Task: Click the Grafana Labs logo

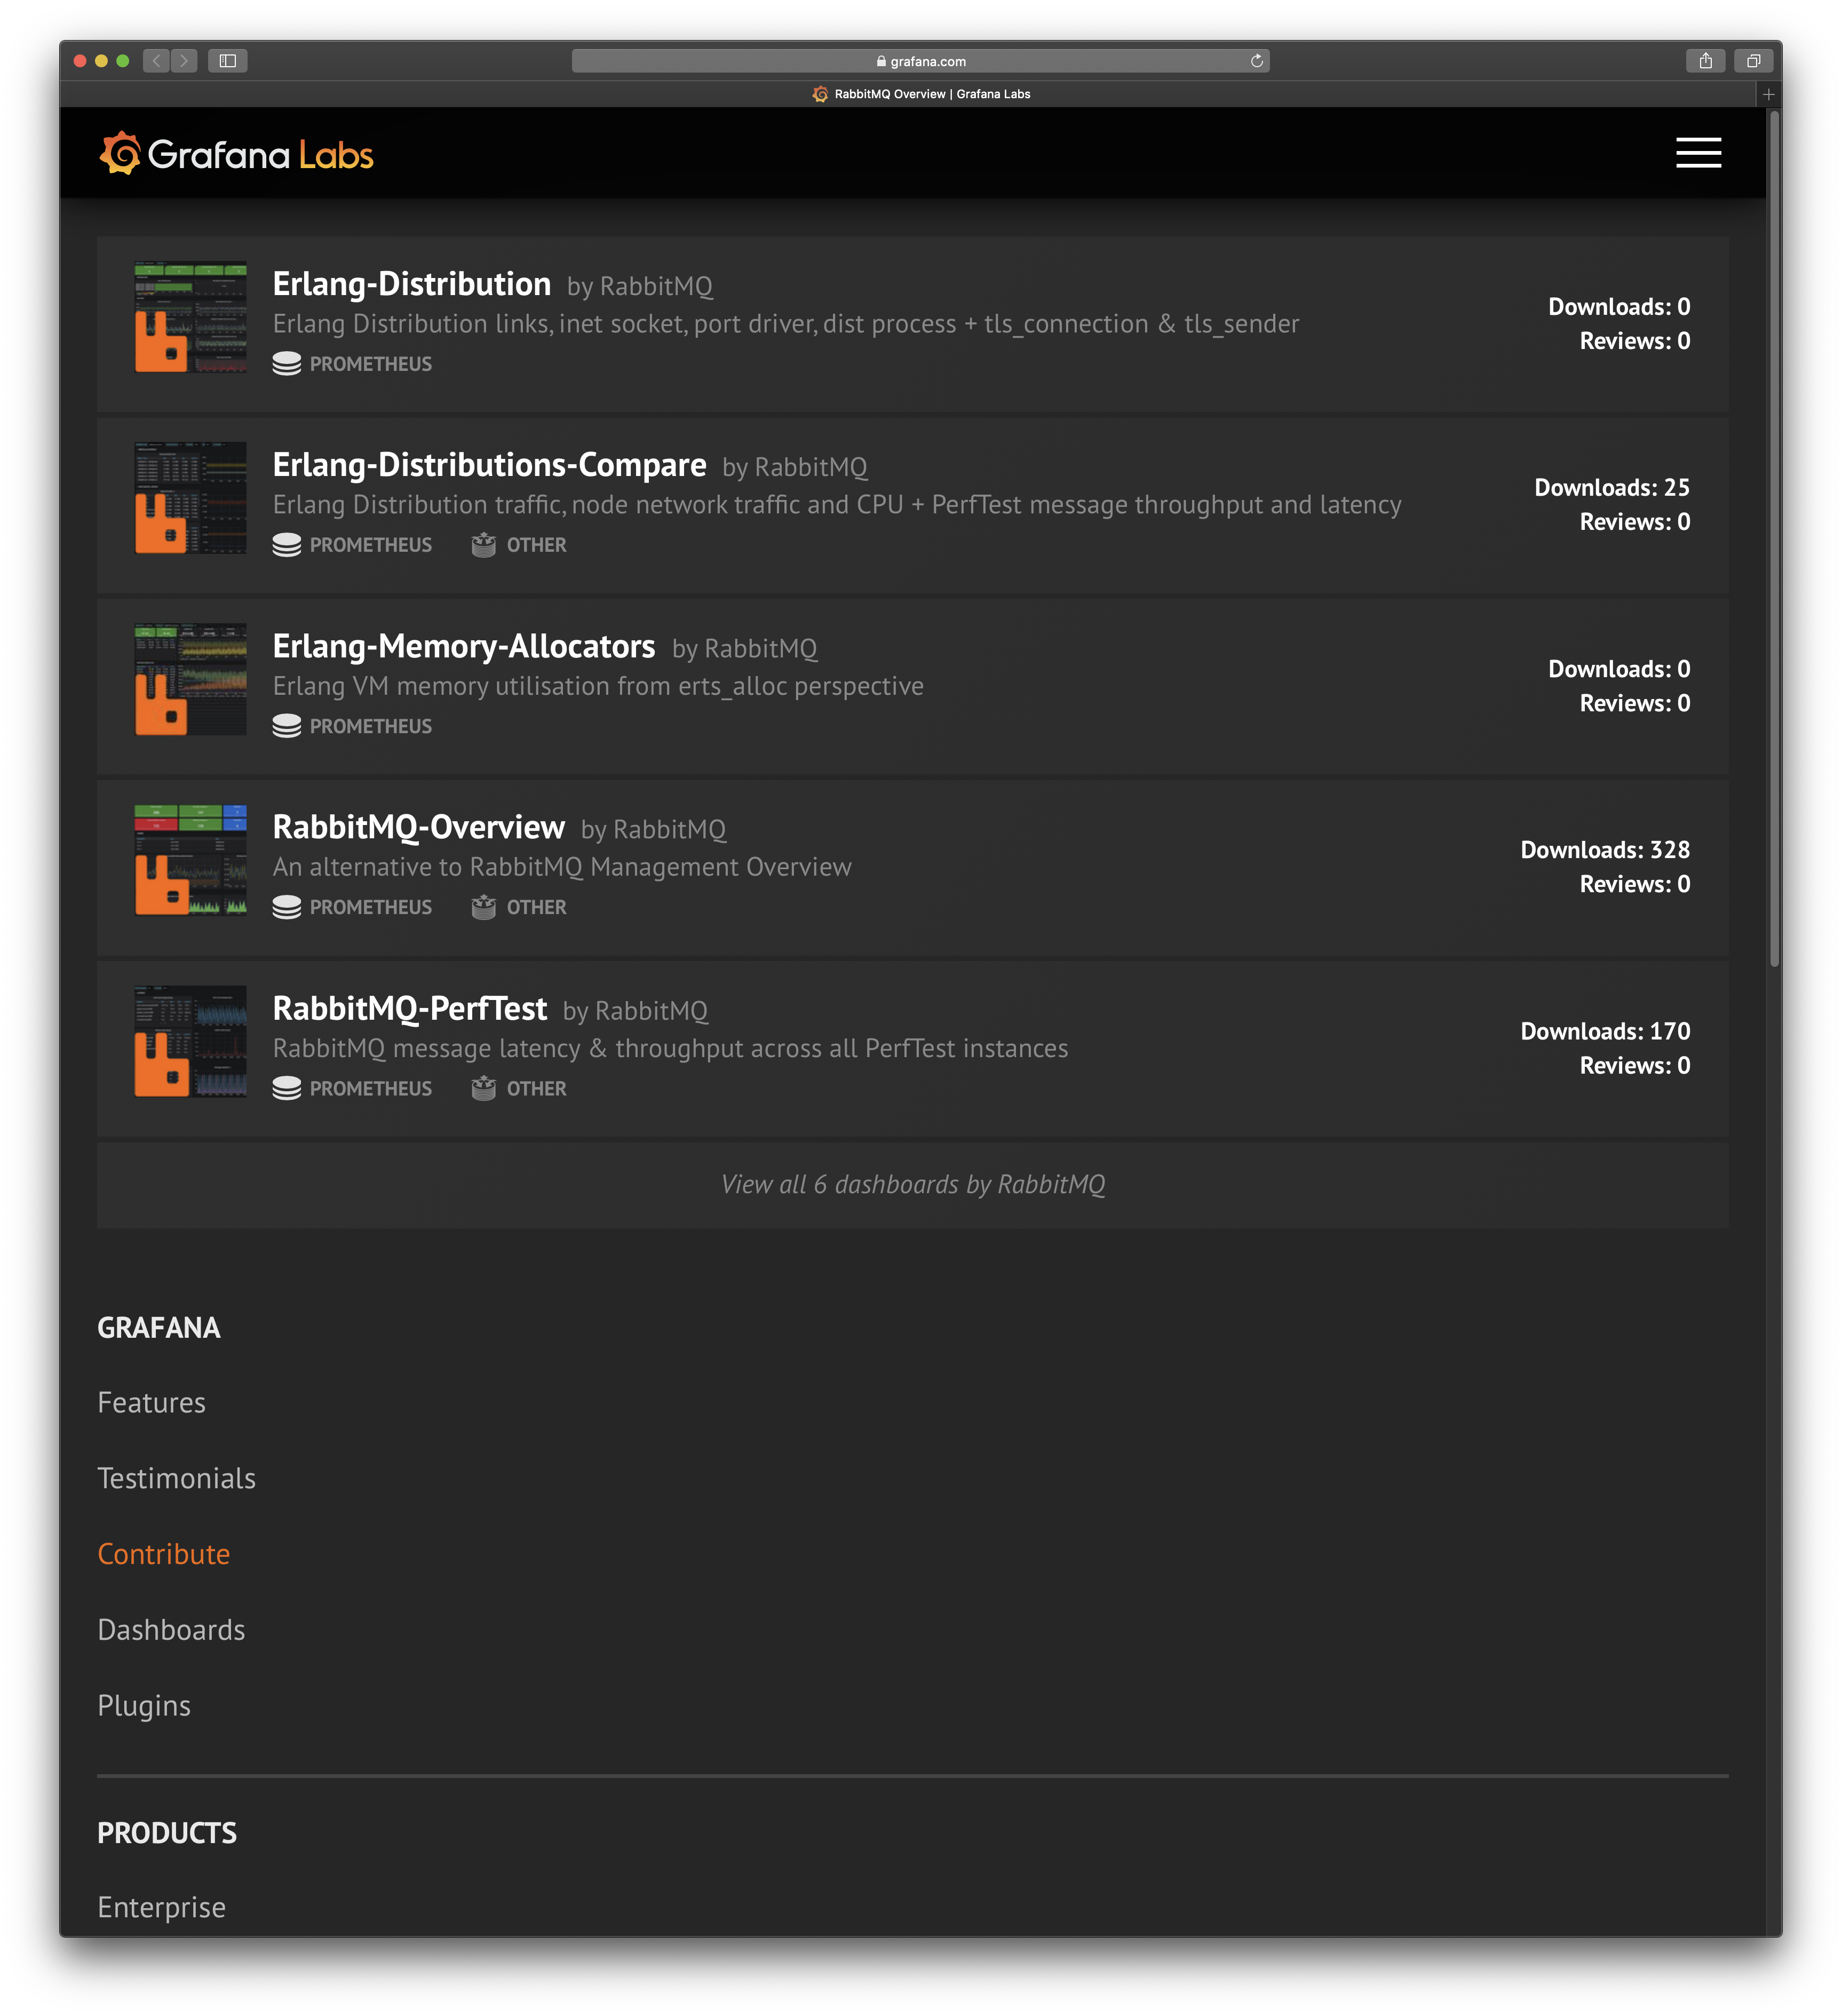Action: click(236, 154)
